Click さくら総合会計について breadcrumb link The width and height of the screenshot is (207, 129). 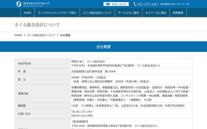(x=41, y=35)
